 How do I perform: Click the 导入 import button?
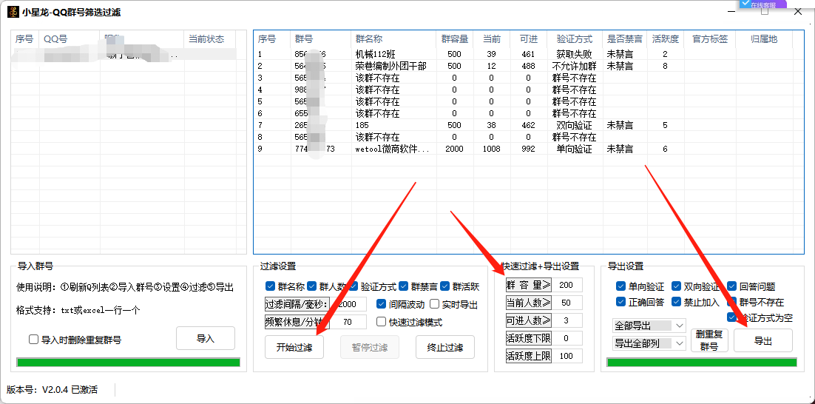coord(206,338)
